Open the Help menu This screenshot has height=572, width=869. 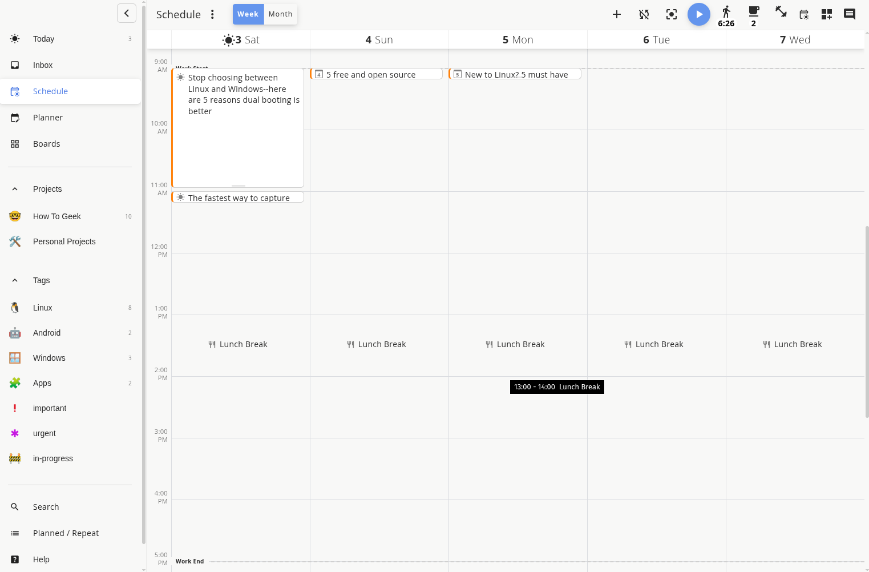click(71, 559)
